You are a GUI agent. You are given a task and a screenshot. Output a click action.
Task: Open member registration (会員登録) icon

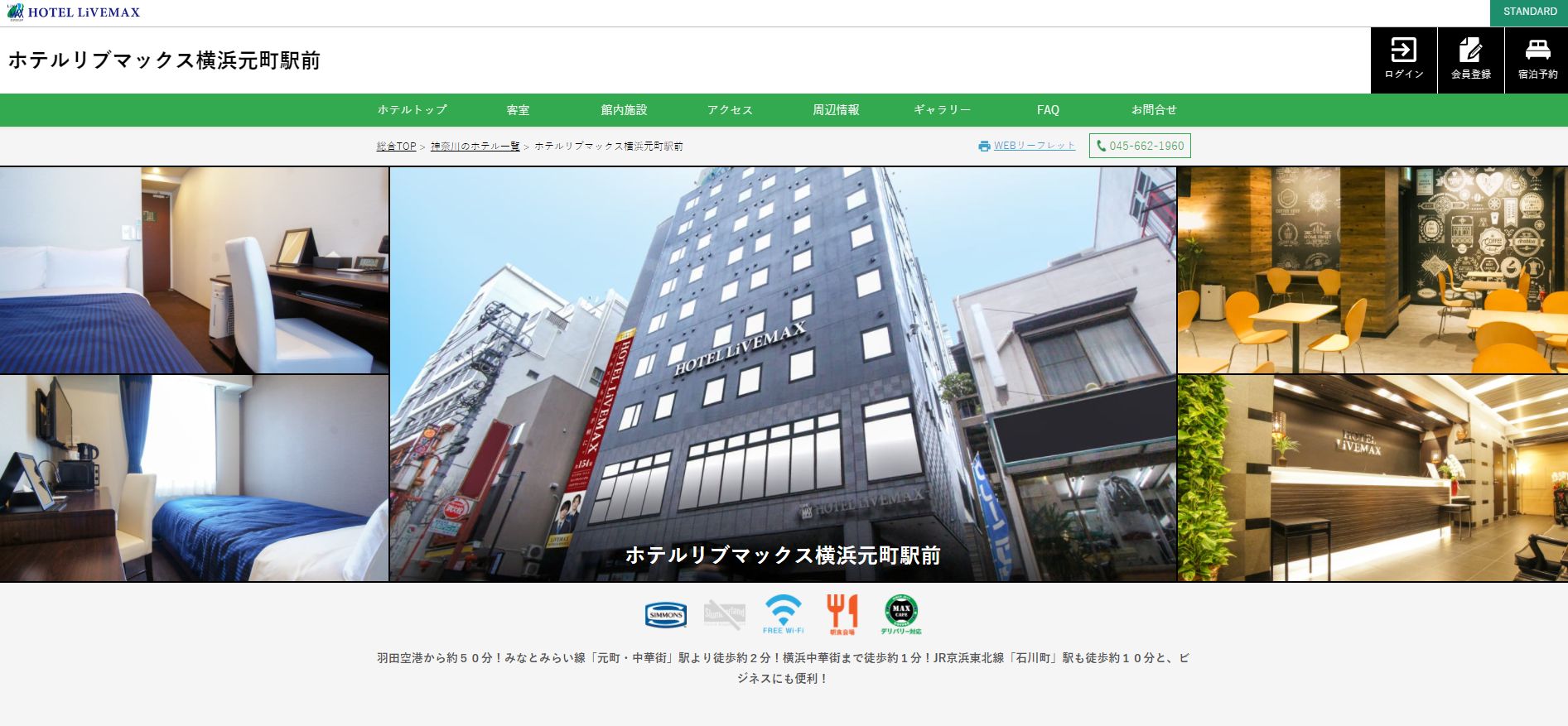click(x=1470, y=60)
